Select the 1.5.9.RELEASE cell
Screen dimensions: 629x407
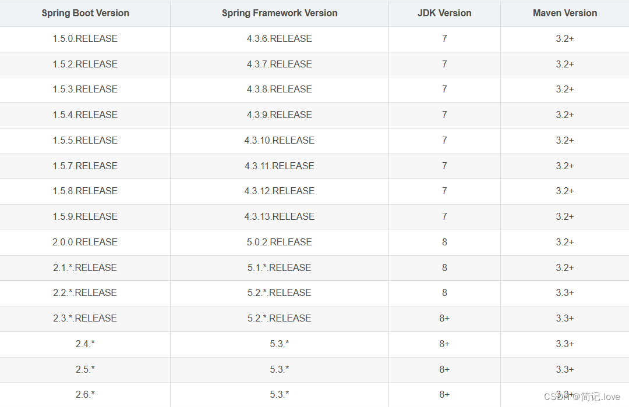(x=85, y=217)
